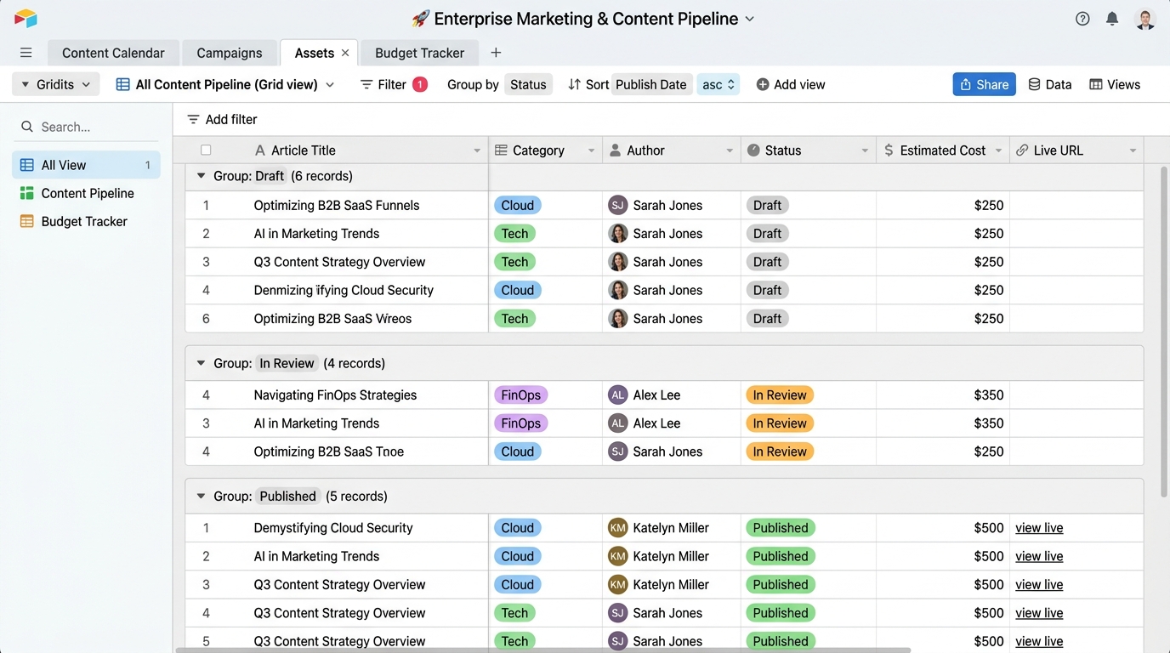Image resolution: width=1170 pixels, height=653 pixels.
Task: Open the base title dropdown chevron
Action: 750,19
